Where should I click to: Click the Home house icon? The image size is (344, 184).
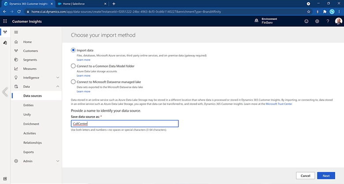coord(16,42)
